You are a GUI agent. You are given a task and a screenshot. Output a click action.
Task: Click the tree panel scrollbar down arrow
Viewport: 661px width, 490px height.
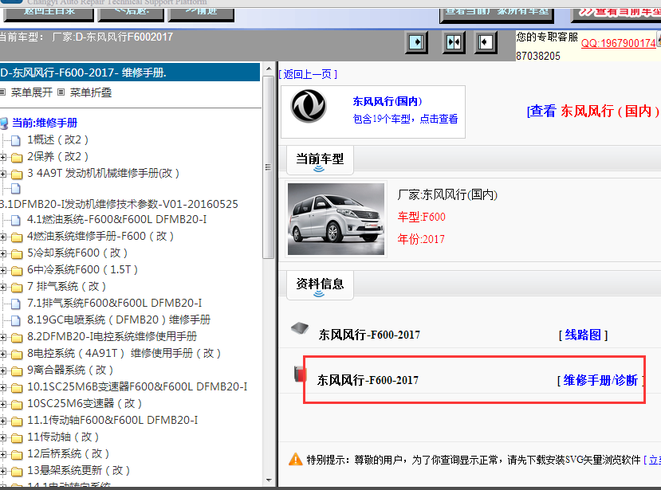[269, 480]
